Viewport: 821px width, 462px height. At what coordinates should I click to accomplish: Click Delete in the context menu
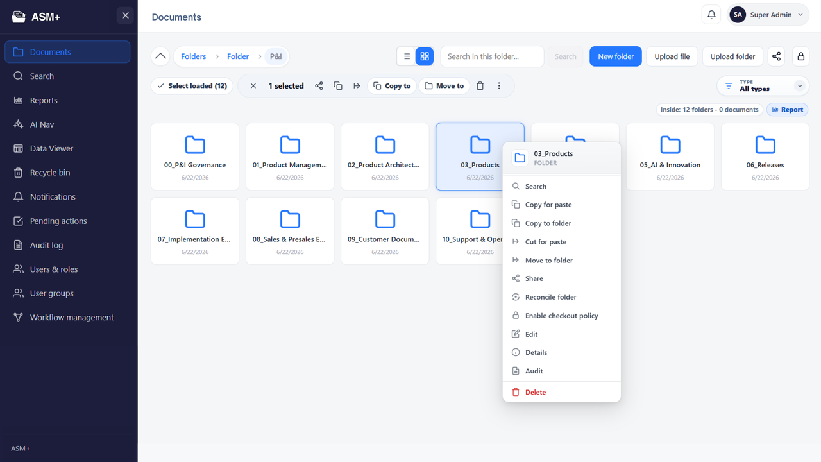[562, 392]
